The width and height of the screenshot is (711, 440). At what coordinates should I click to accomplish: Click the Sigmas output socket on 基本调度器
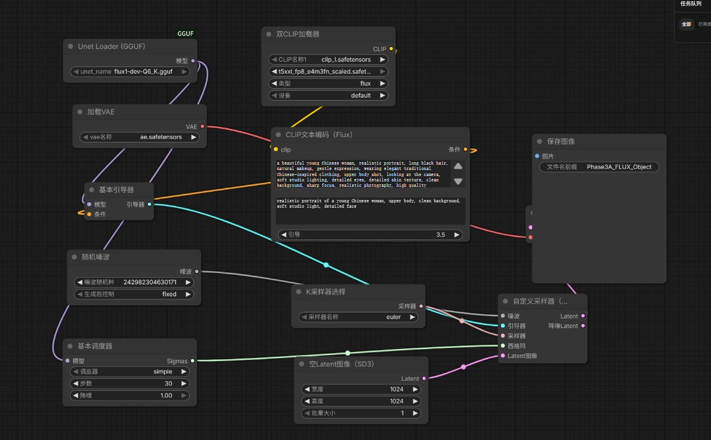[193, 361]
